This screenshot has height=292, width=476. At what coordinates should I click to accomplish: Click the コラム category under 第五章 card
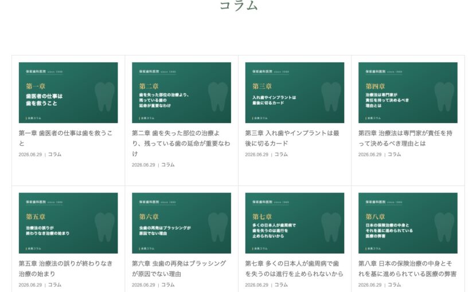click(x=54, y=285)
